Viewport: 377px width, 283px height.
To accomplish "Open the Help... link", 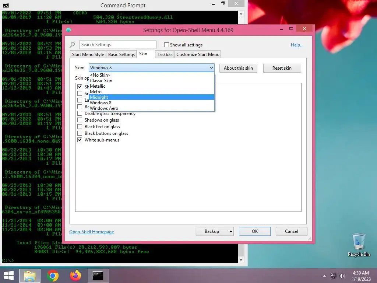I will tap(297, 45).
